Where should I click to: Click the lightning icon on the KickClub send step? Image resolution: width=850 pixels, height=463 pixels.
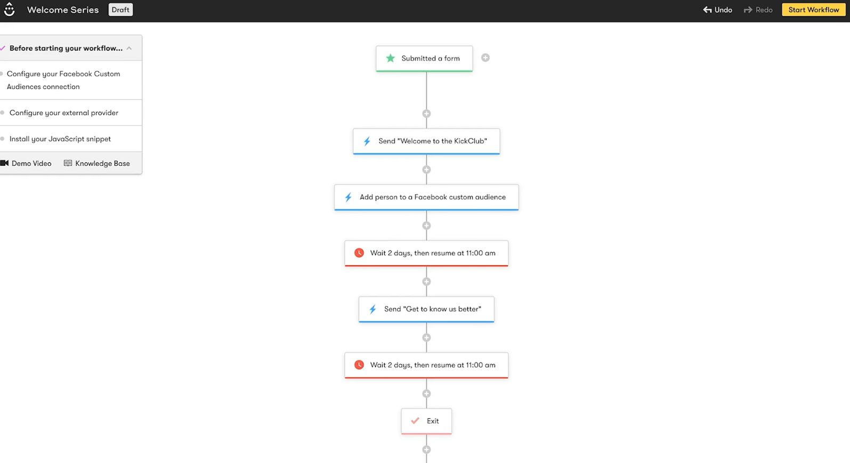point(367,141)
